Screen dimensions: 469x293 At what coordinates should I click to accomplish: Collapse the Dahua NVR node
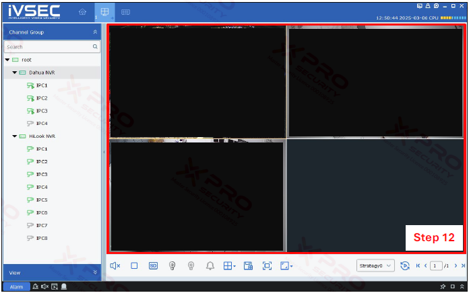pos(14,73)
